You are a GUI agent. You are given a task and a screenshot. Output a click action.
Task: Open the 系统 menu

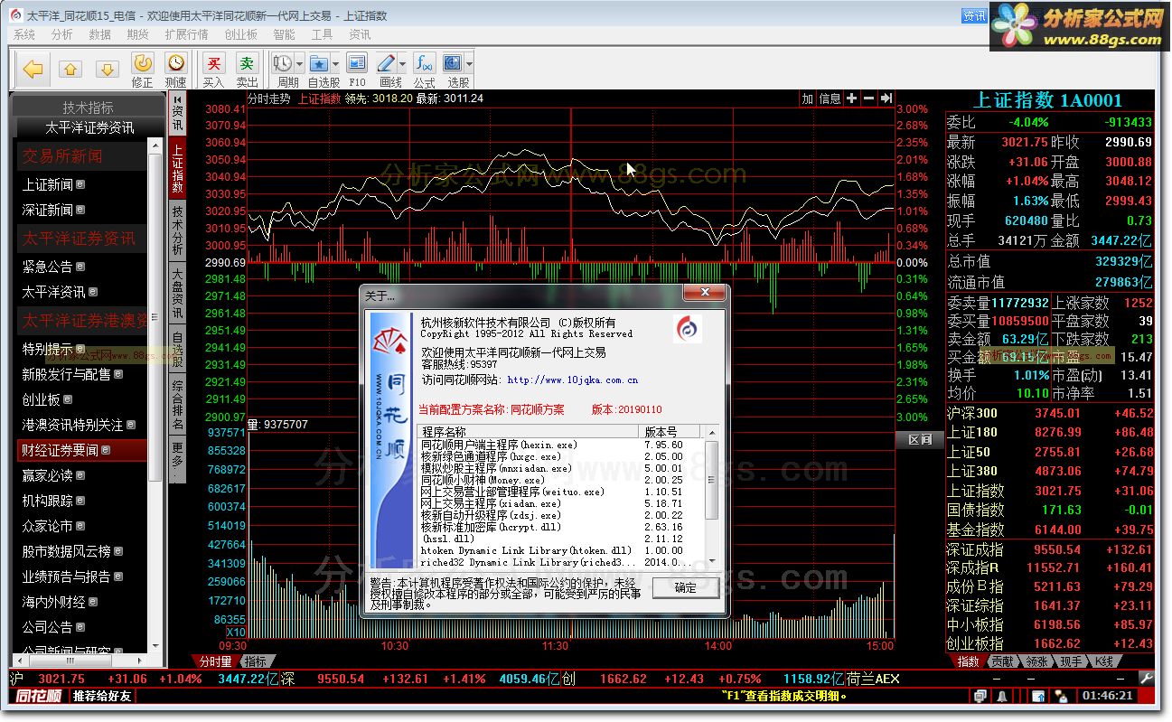point(24,34)
